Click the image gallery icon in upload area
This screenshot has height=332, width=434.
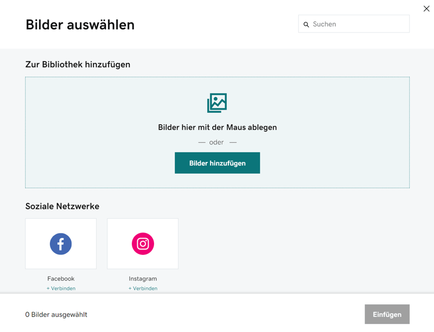pyautogui.click(x=217, y=103)
